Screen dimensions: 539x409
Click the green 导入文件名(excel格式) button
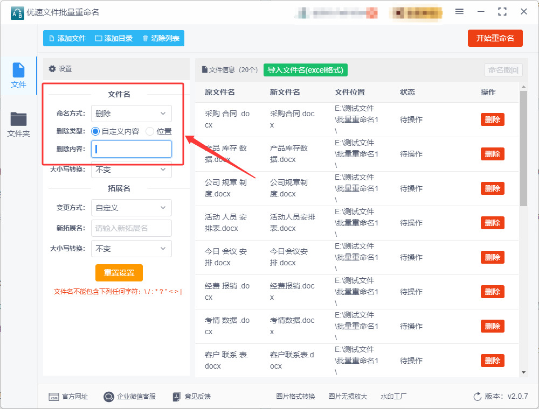tap(306, 70)
